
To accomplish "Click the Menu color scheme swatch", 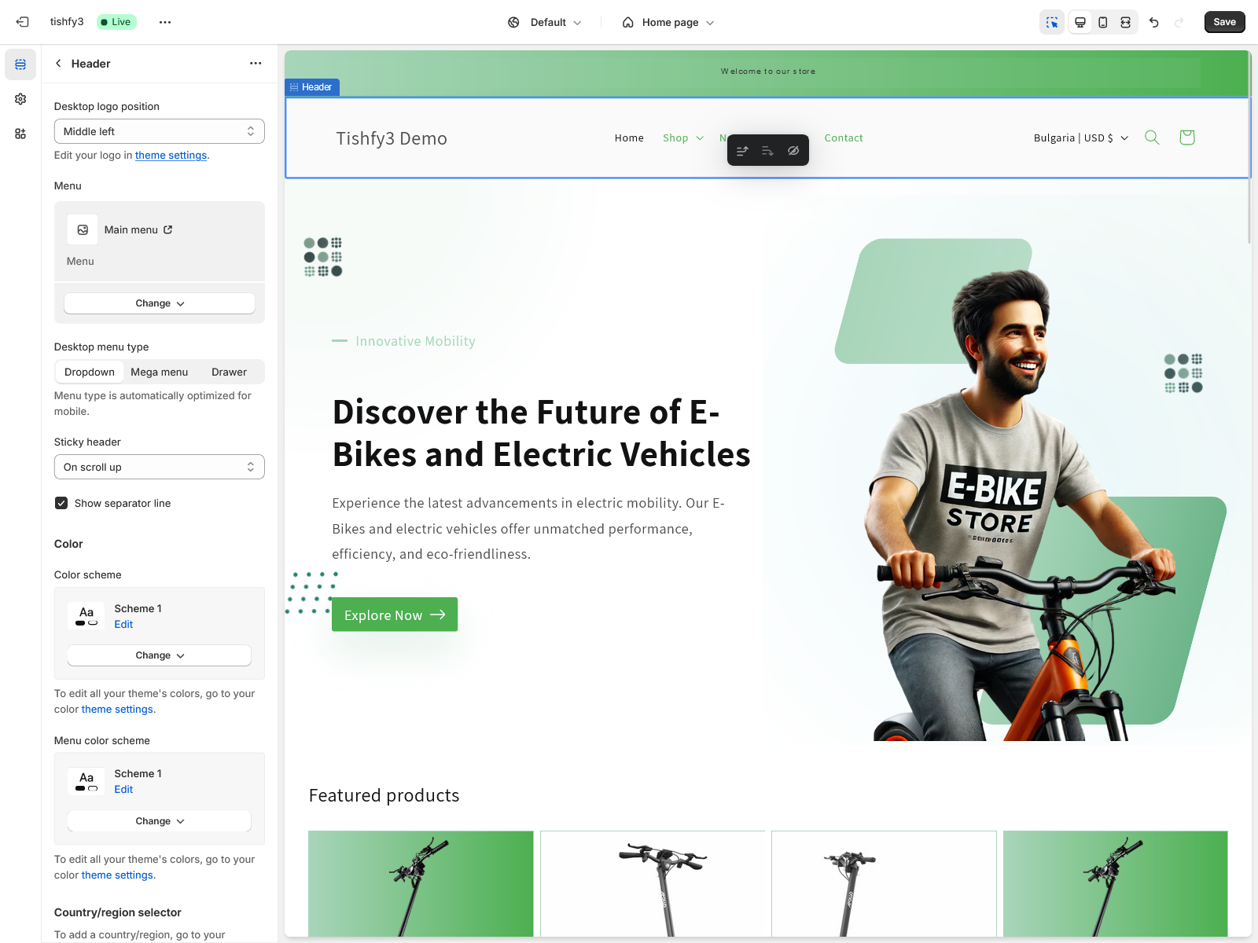I will point(86,781).
